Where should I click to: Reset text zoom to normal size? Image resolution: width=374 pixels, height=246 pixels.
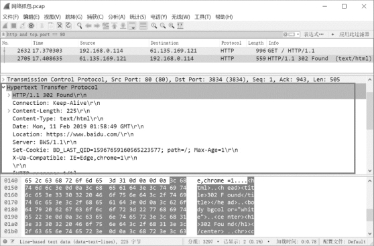[x=172, y=25]
